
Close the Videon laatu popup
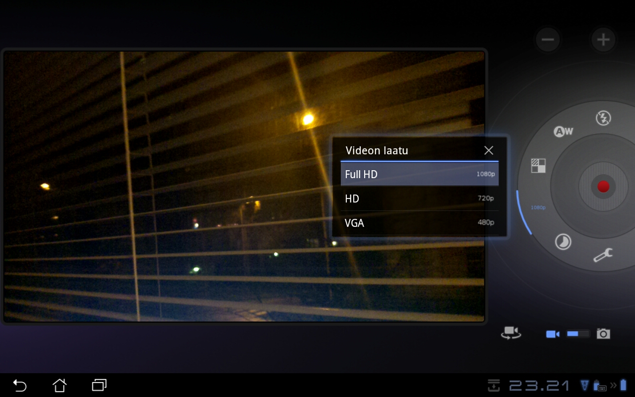pyautogui.click(x=489, y=150)
